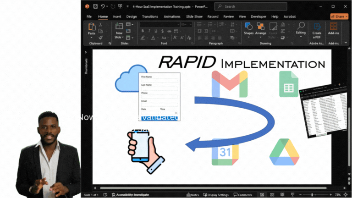This screenshot has height=198, width=352.
Task: Click the Reset slide icon
Action: tap(128, 31)
